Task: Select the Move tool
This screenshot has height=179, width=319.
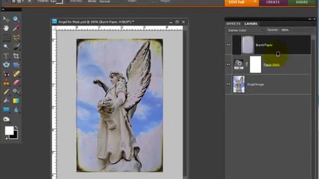Action: pos(6,19)
